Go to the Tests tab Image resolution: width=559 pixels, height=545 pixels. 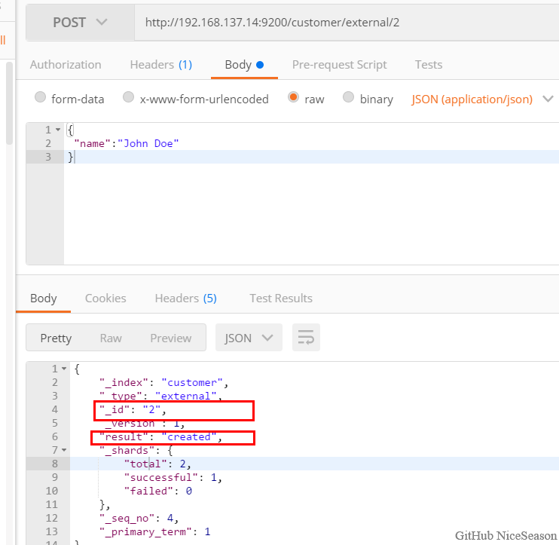click(429, 65)
